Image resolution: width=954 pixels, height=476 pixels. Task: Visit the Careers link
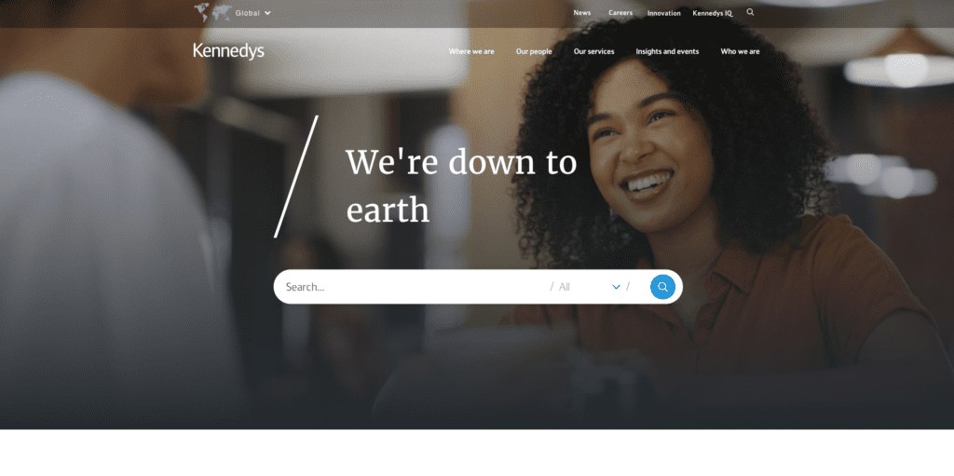point(620,13)
